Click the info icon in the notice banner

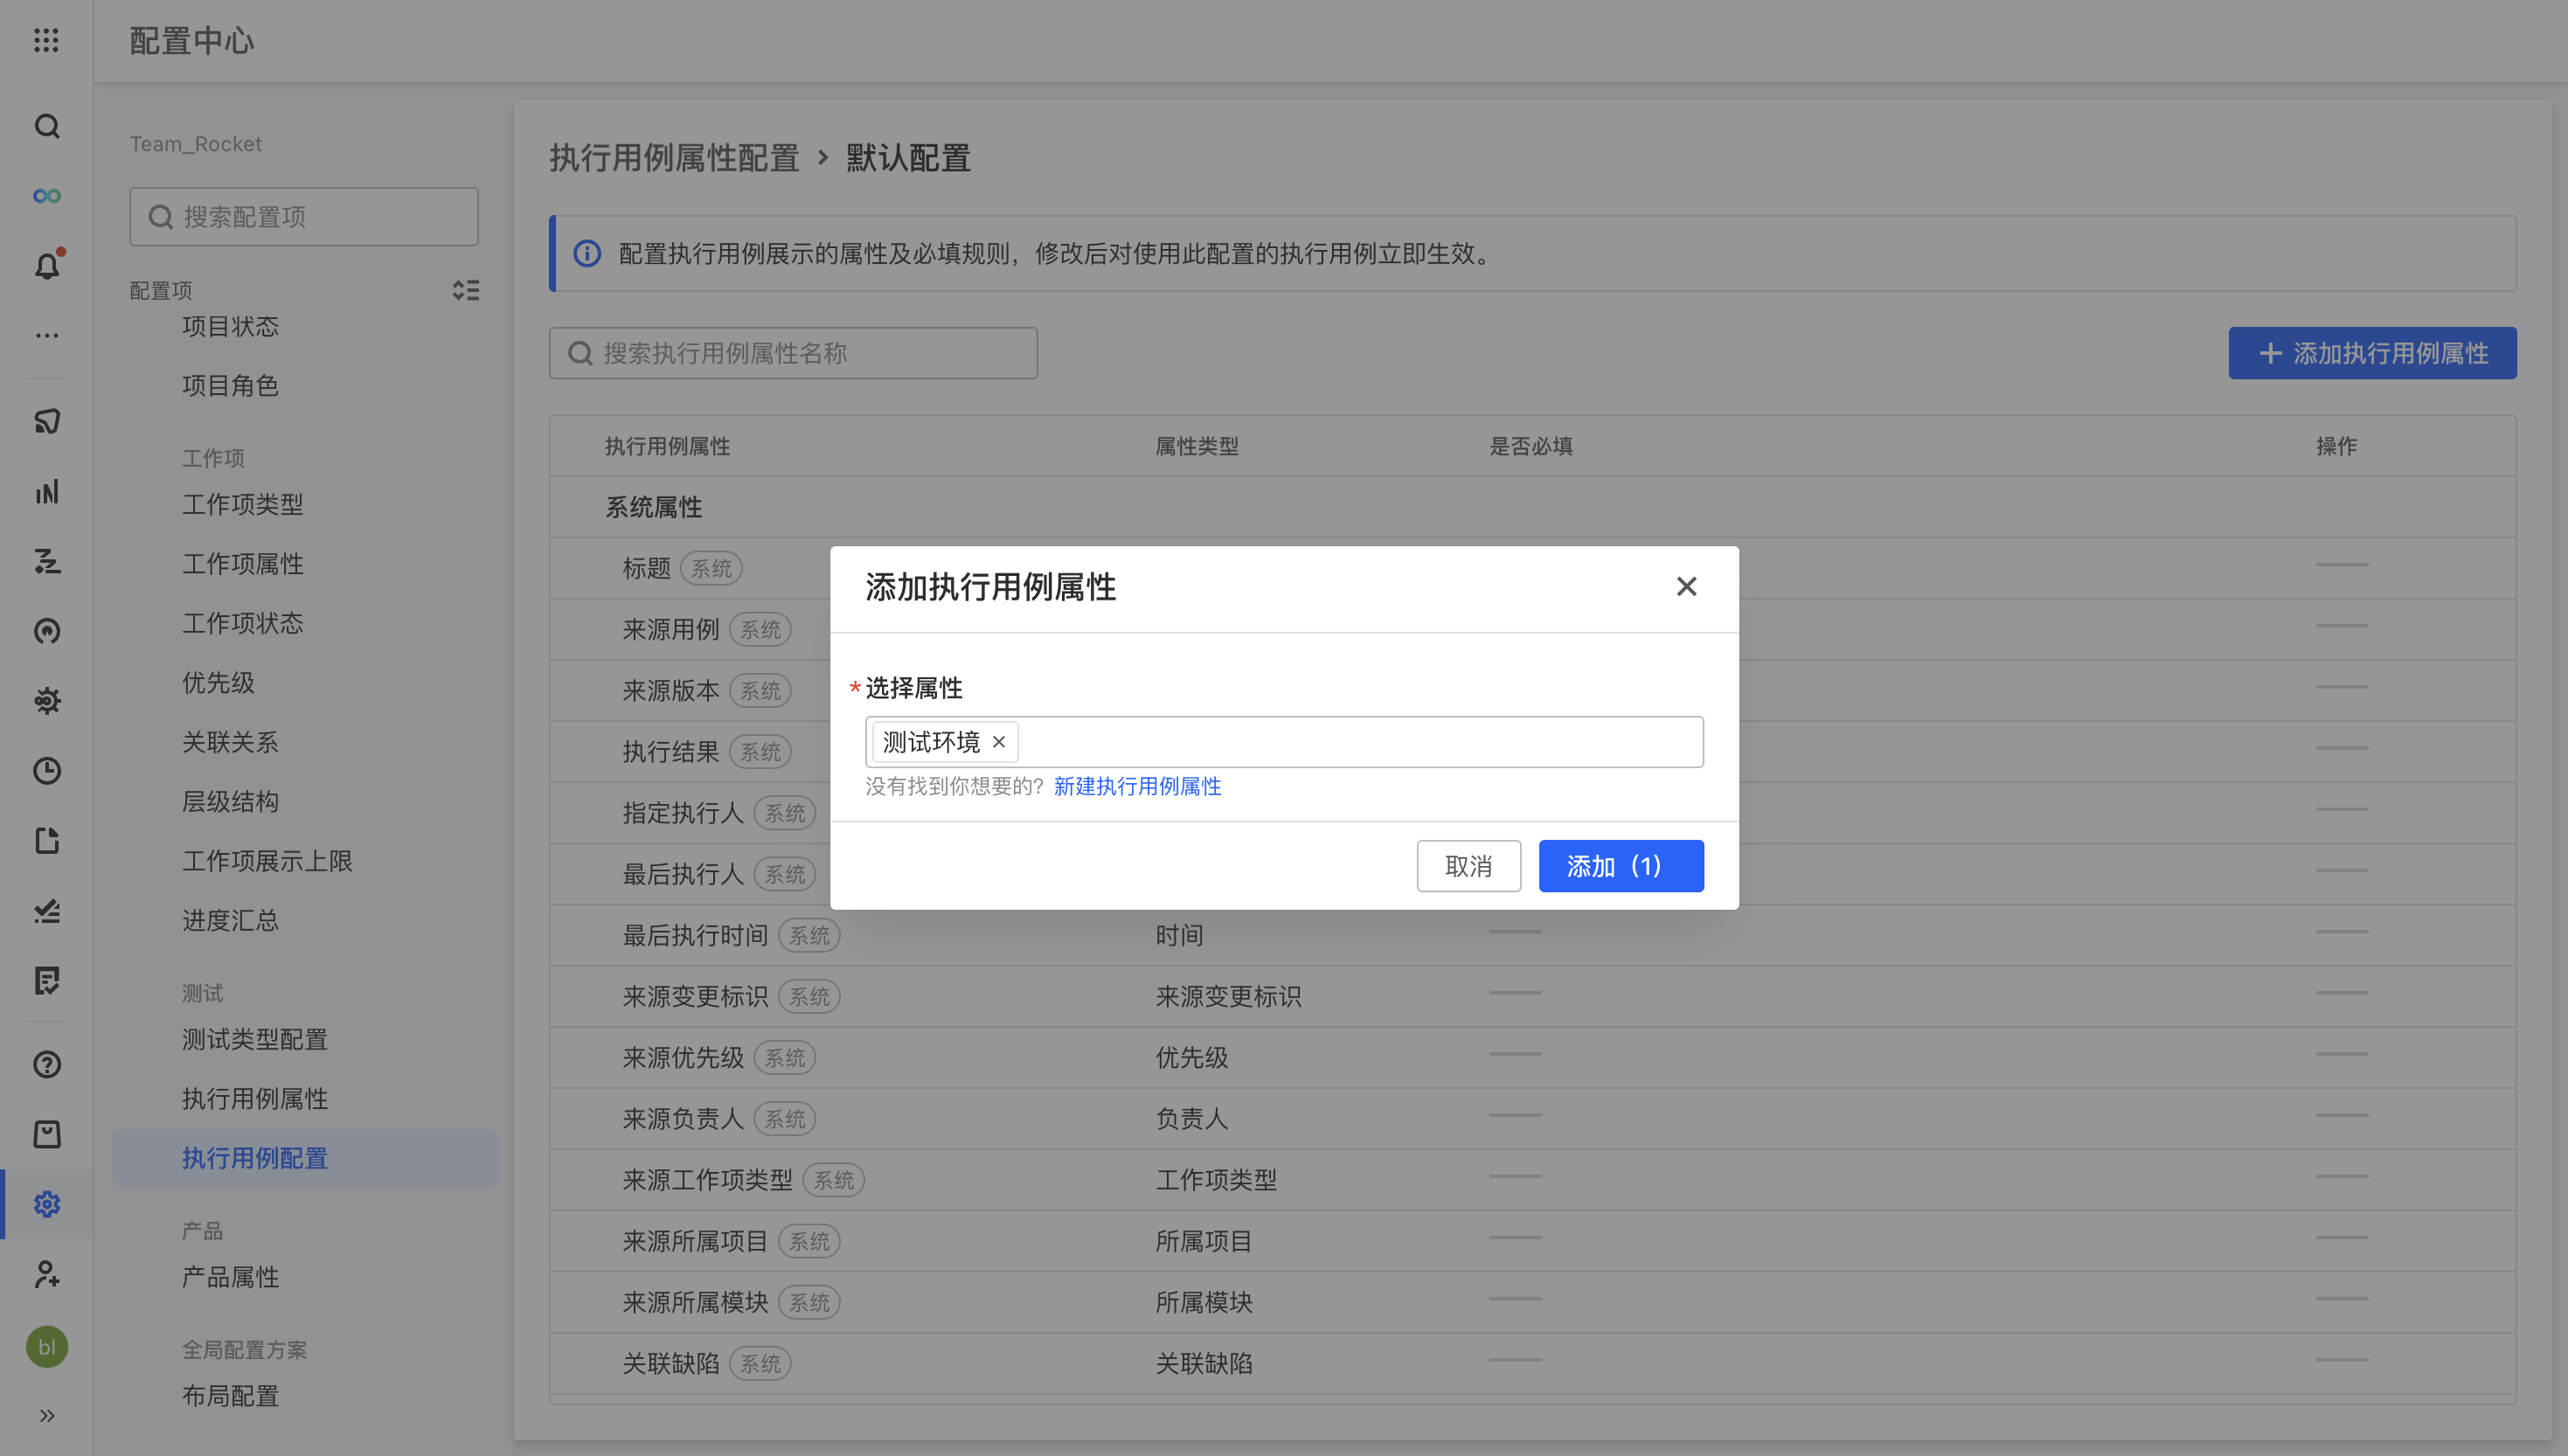(587, 254)
